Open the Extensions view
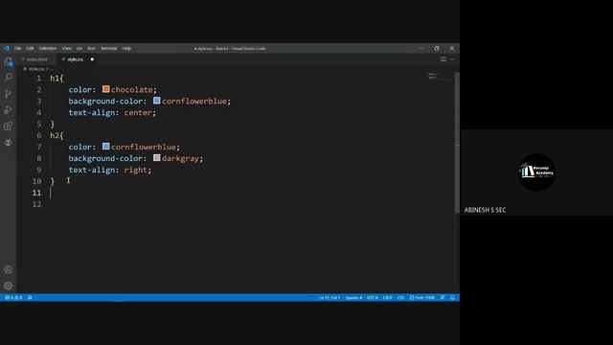This screenshot has width=613, height=345. [9, 126]
